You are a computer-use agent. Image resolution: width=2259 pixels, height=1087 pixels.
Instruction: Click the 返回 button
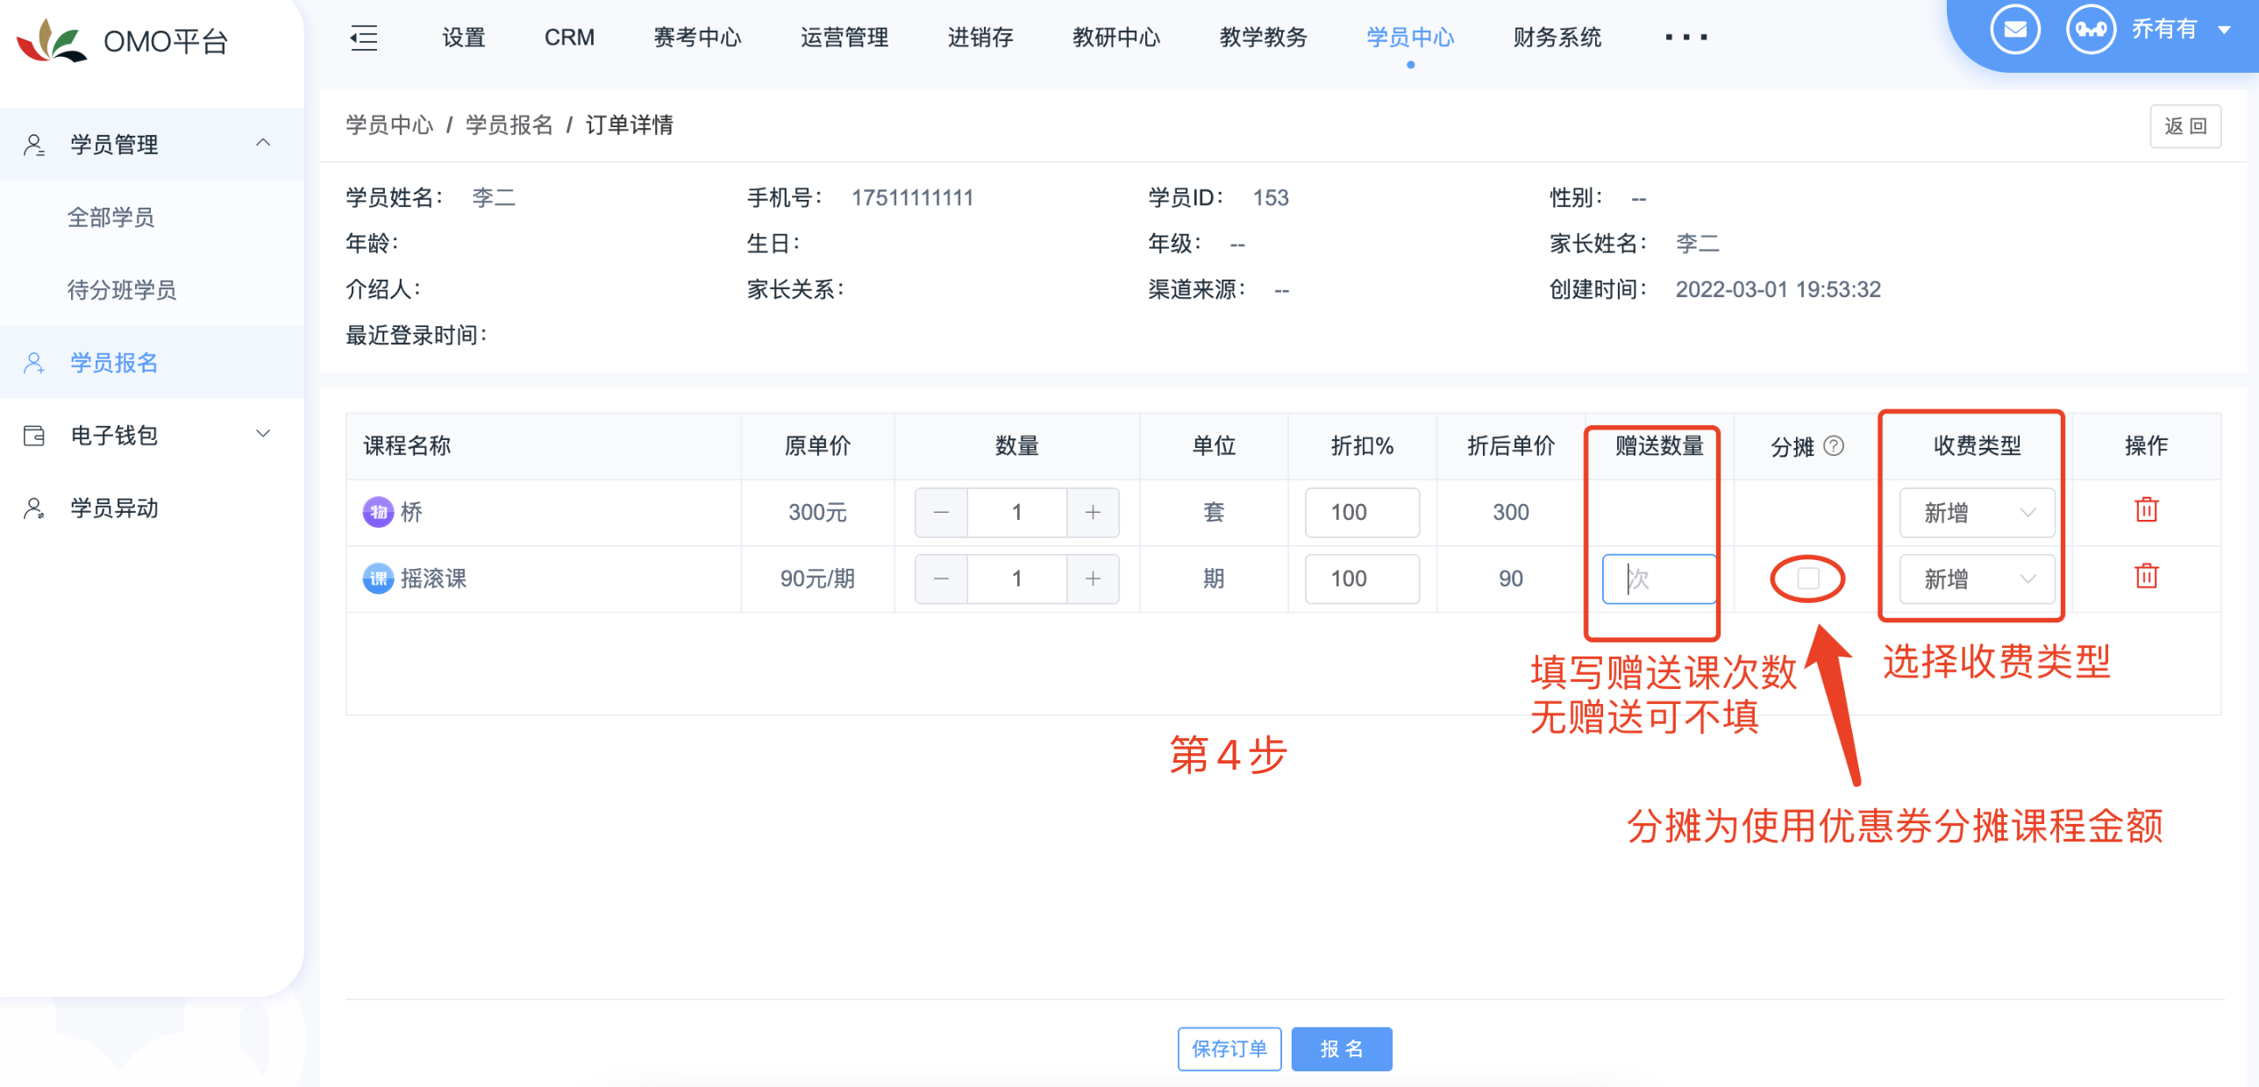[2184, 126]
